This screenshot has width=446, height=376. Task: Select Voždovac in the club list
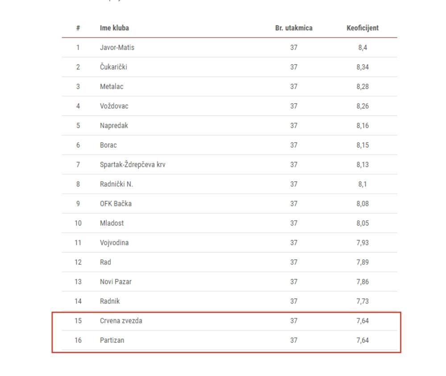tap(114, 106)
